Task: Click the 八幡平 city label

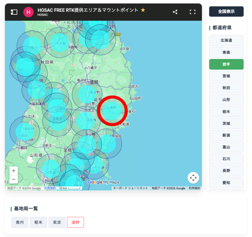Action: pyautogui.click(x=91, y=68)
